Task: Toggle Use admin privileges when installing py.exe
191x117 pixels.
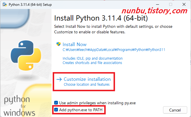Action: (x=56, y=103)
